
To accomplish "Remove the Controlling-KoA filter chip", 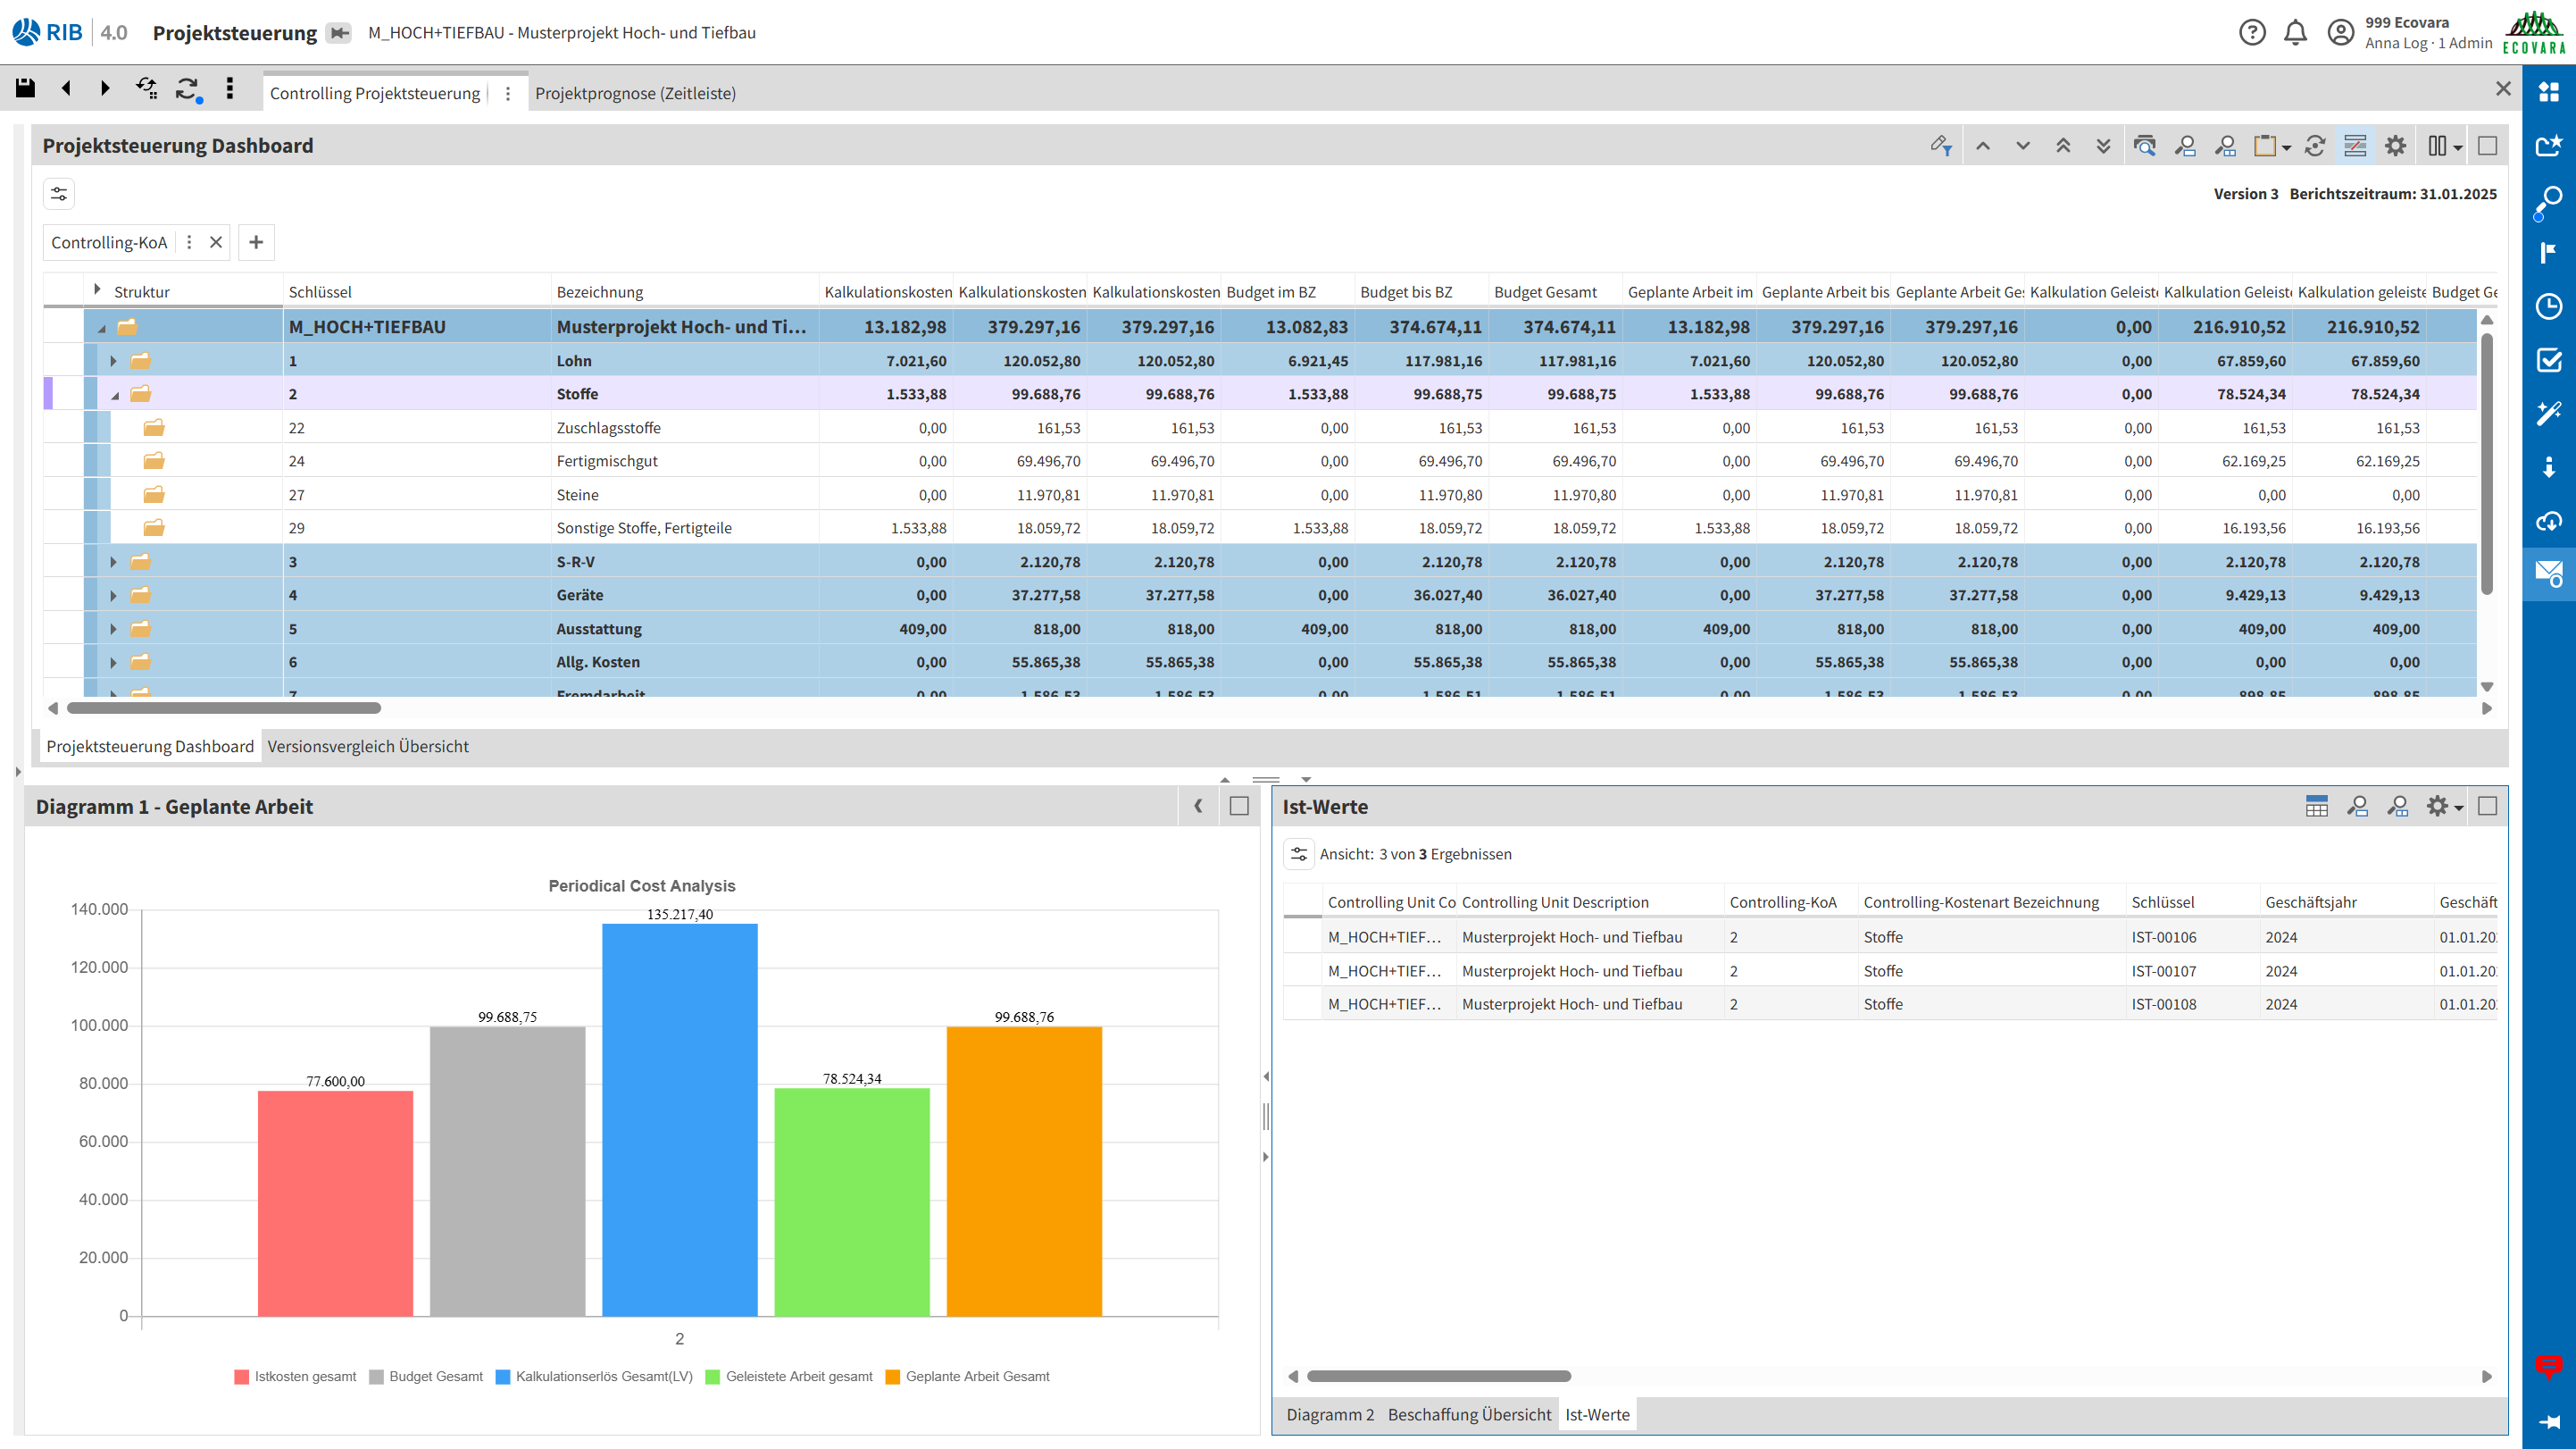I will 215,242.
